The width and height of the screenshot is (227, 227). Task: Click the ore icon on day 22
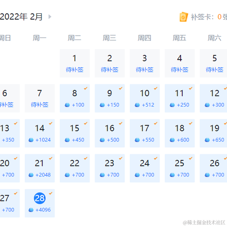pyautogui.click(x=67, y=175)
